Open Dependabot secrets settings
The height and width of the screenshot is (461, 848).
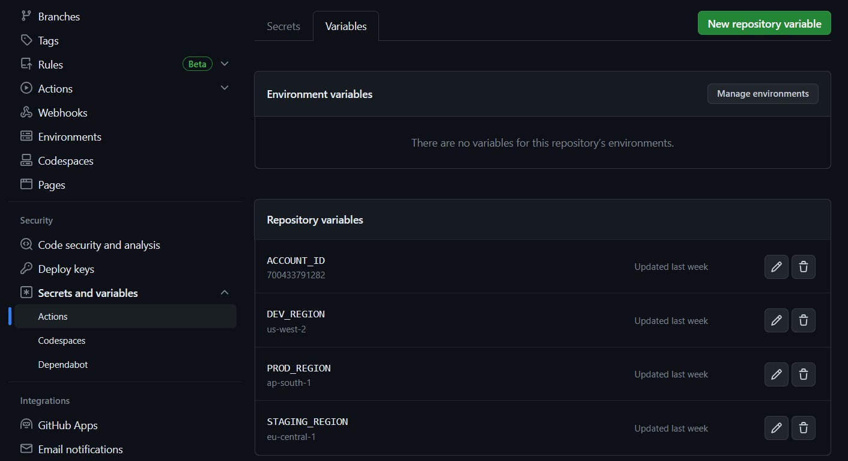(x=63, y=364)
